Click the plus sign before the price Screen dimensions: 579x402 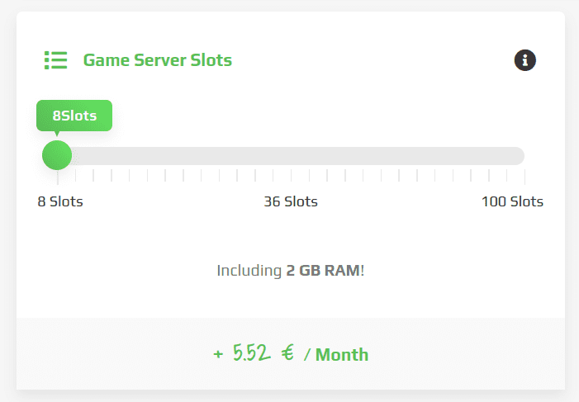218,355
